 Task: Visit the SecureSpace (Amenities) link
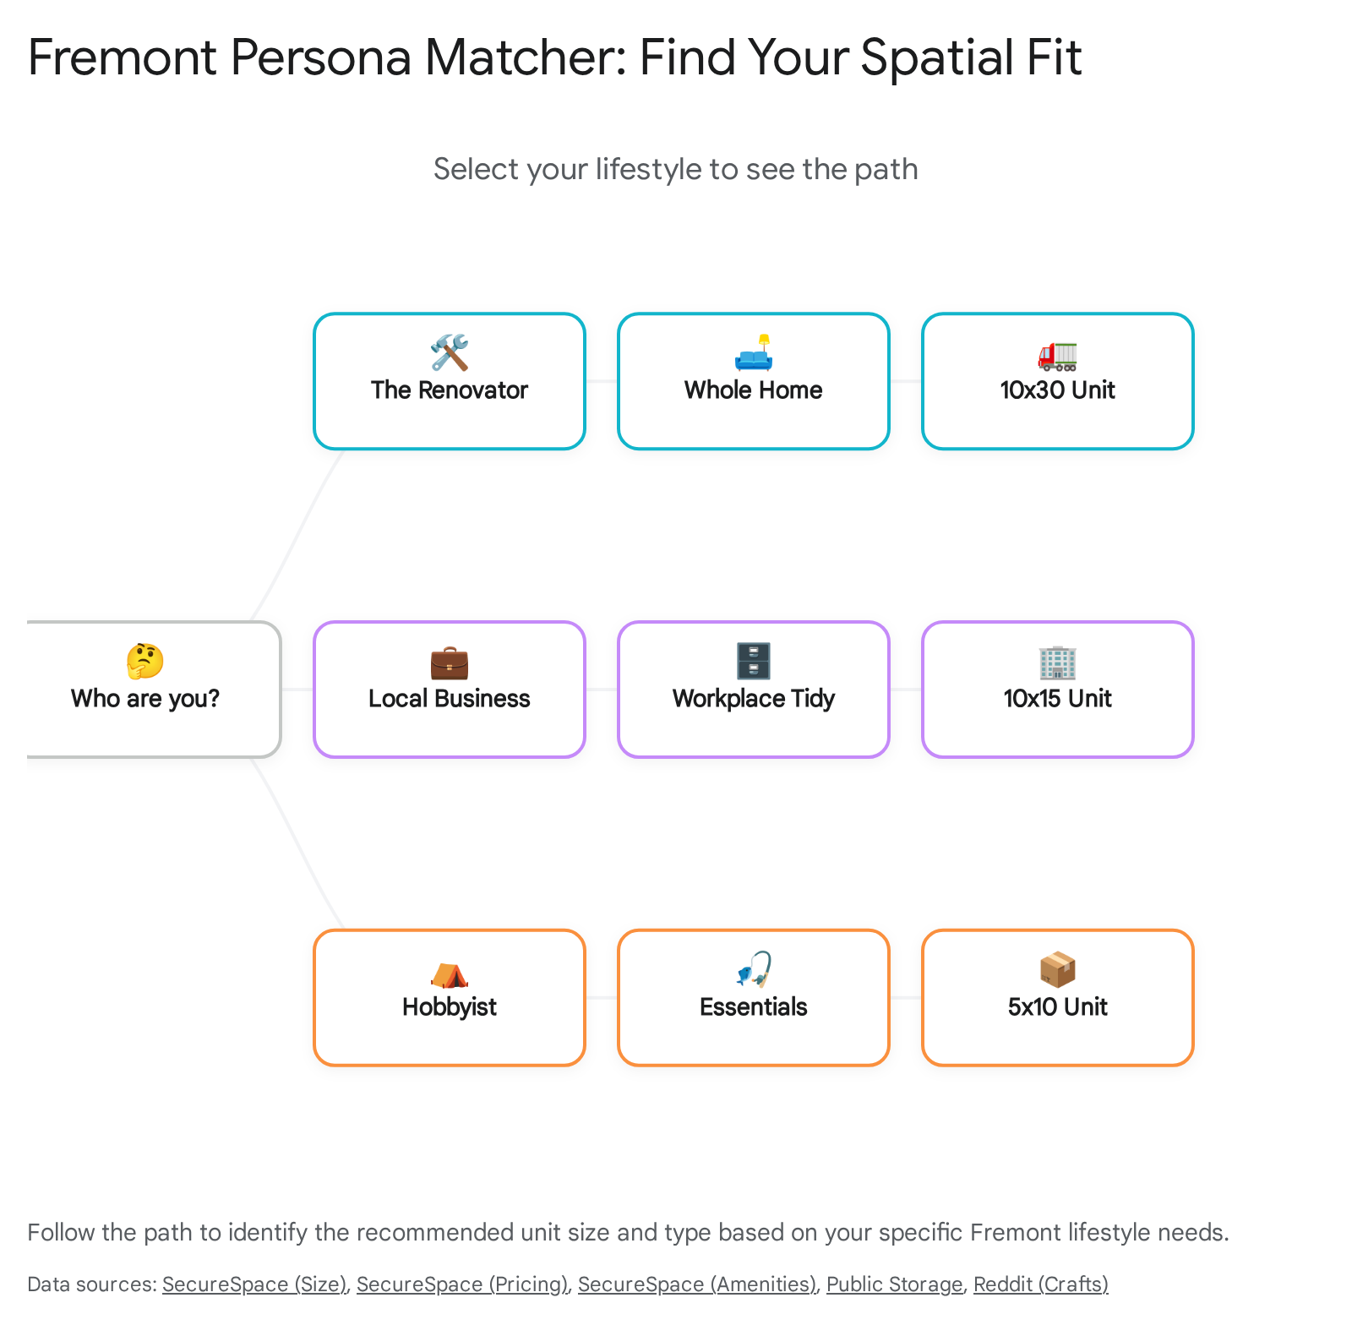[x=697, y=1284]
